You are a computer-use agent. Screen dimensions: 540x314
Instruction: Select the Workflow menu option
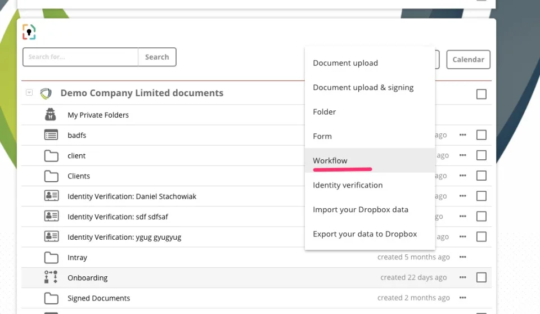[x=370, y=160]
